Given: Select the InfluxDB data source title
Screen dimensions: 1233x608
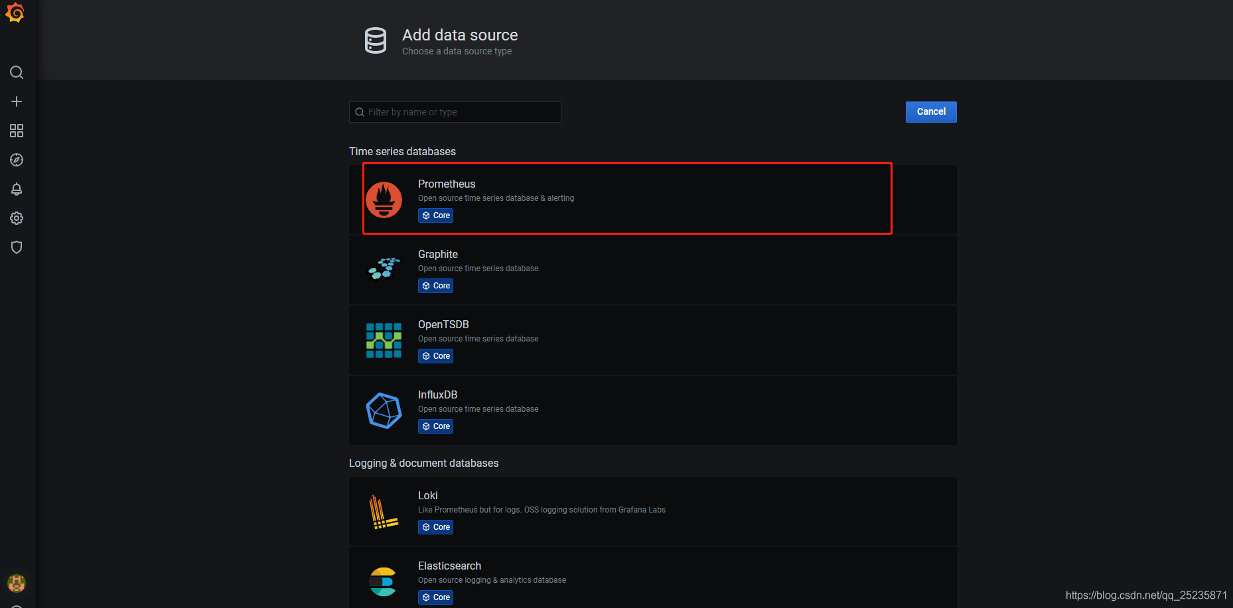Looking at the screenshot, I should (437, 395).
